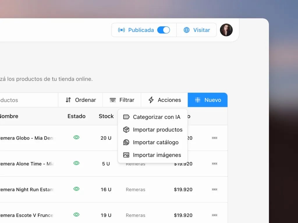Toggle visibility of Remera Alone Time product

tap(77, 163)
